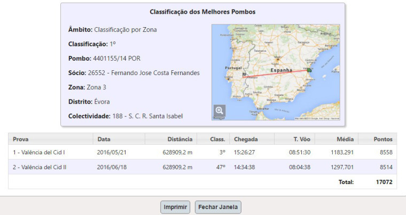Viewport: 406px width, 215px height.
Task: Click the Pontos column header
Action: coord(382,139)
